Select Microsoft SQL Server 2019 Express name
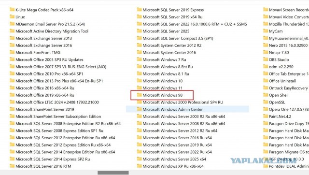Viewport: 309px width, 175px height. point(173,10)
